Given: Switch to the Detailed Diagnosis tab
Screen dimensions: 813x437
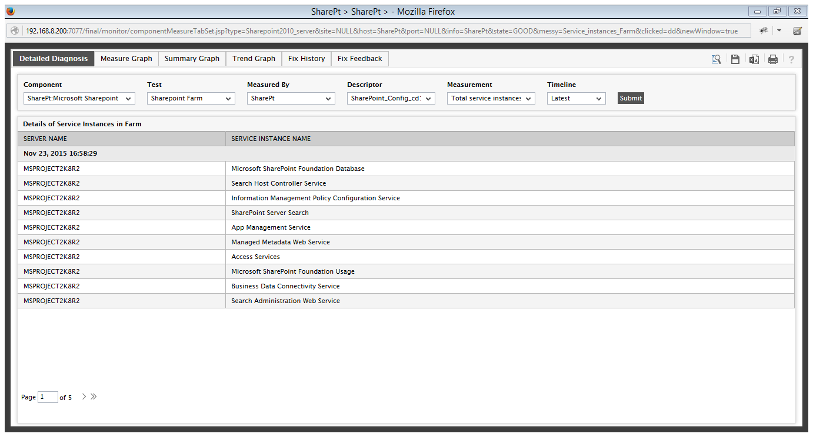Looking at the screenshot, I should [x=54, y=59].
